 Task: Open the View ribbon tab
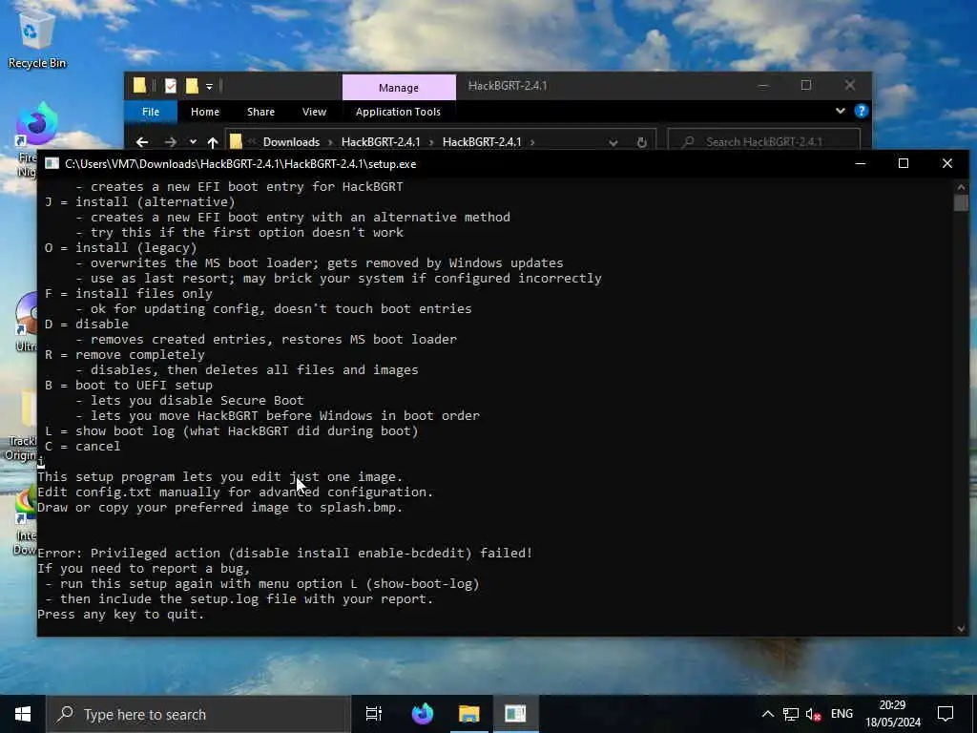pyautogui.click(x=314, y=112)
